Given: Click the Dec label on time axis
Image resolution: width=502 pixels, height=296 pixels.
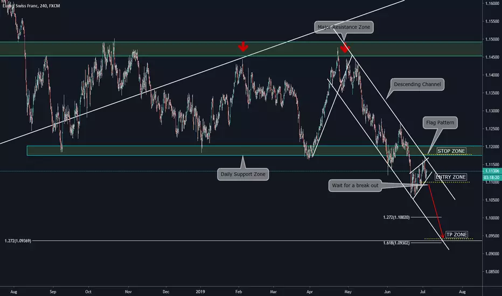Looking at the screenshot, I should click(x=165, y=292).
